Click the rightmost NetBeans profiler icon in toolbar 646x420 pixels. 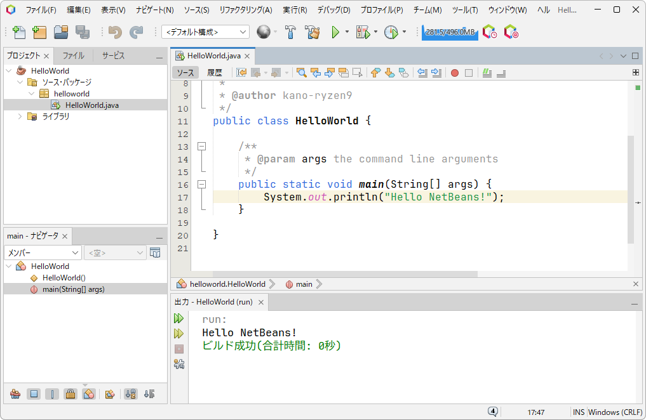511,32
